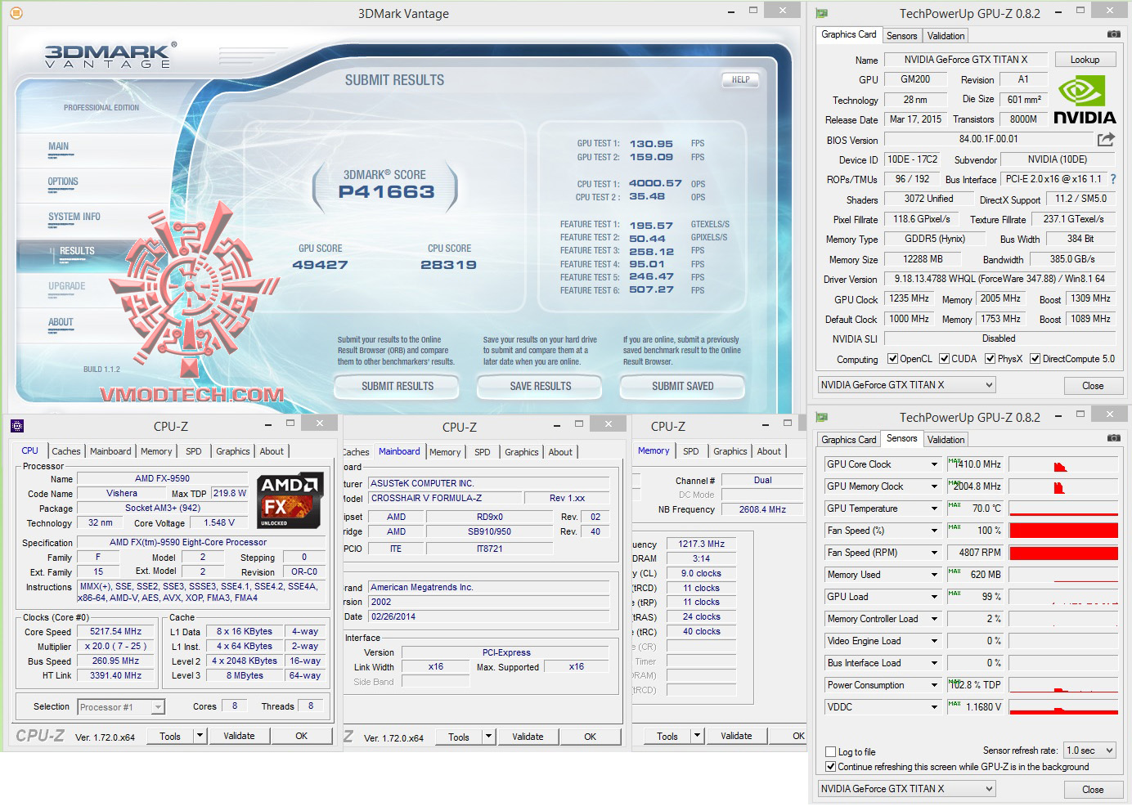Click GPU-Z app icon in the Sensors window title bar

(x=822, y=417)
